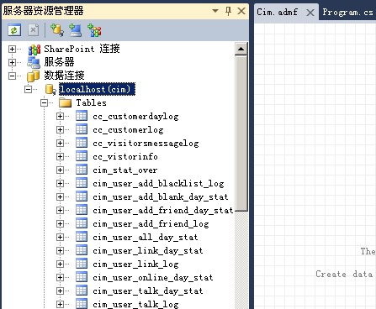Expand the cc_visitorsmessagelog table
Image resolution: width=376 pixels, height=309 pixels.
point(60,143)
